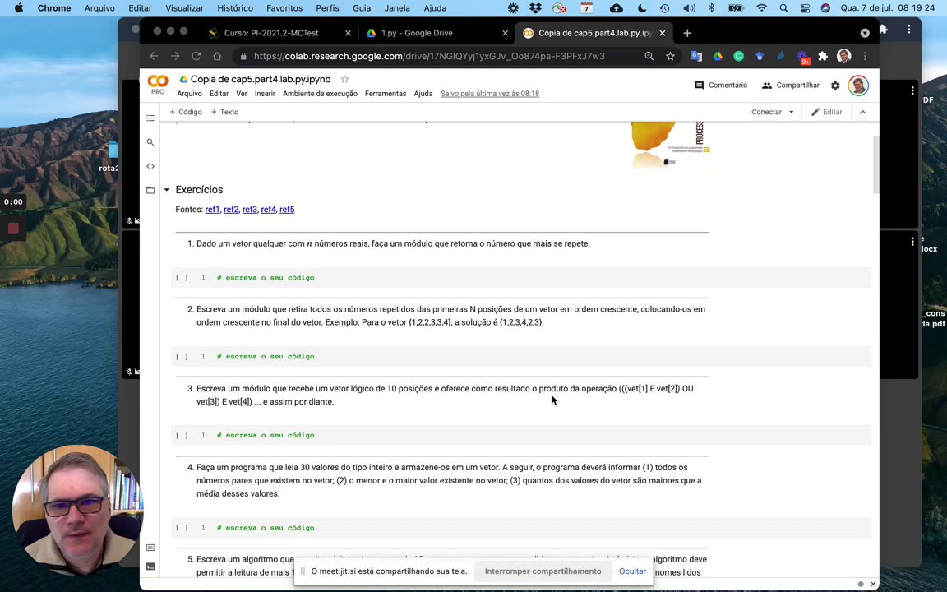Open the Editar menu in Colab
Viewport: 947px width, 592px height.
pos(219,94)
